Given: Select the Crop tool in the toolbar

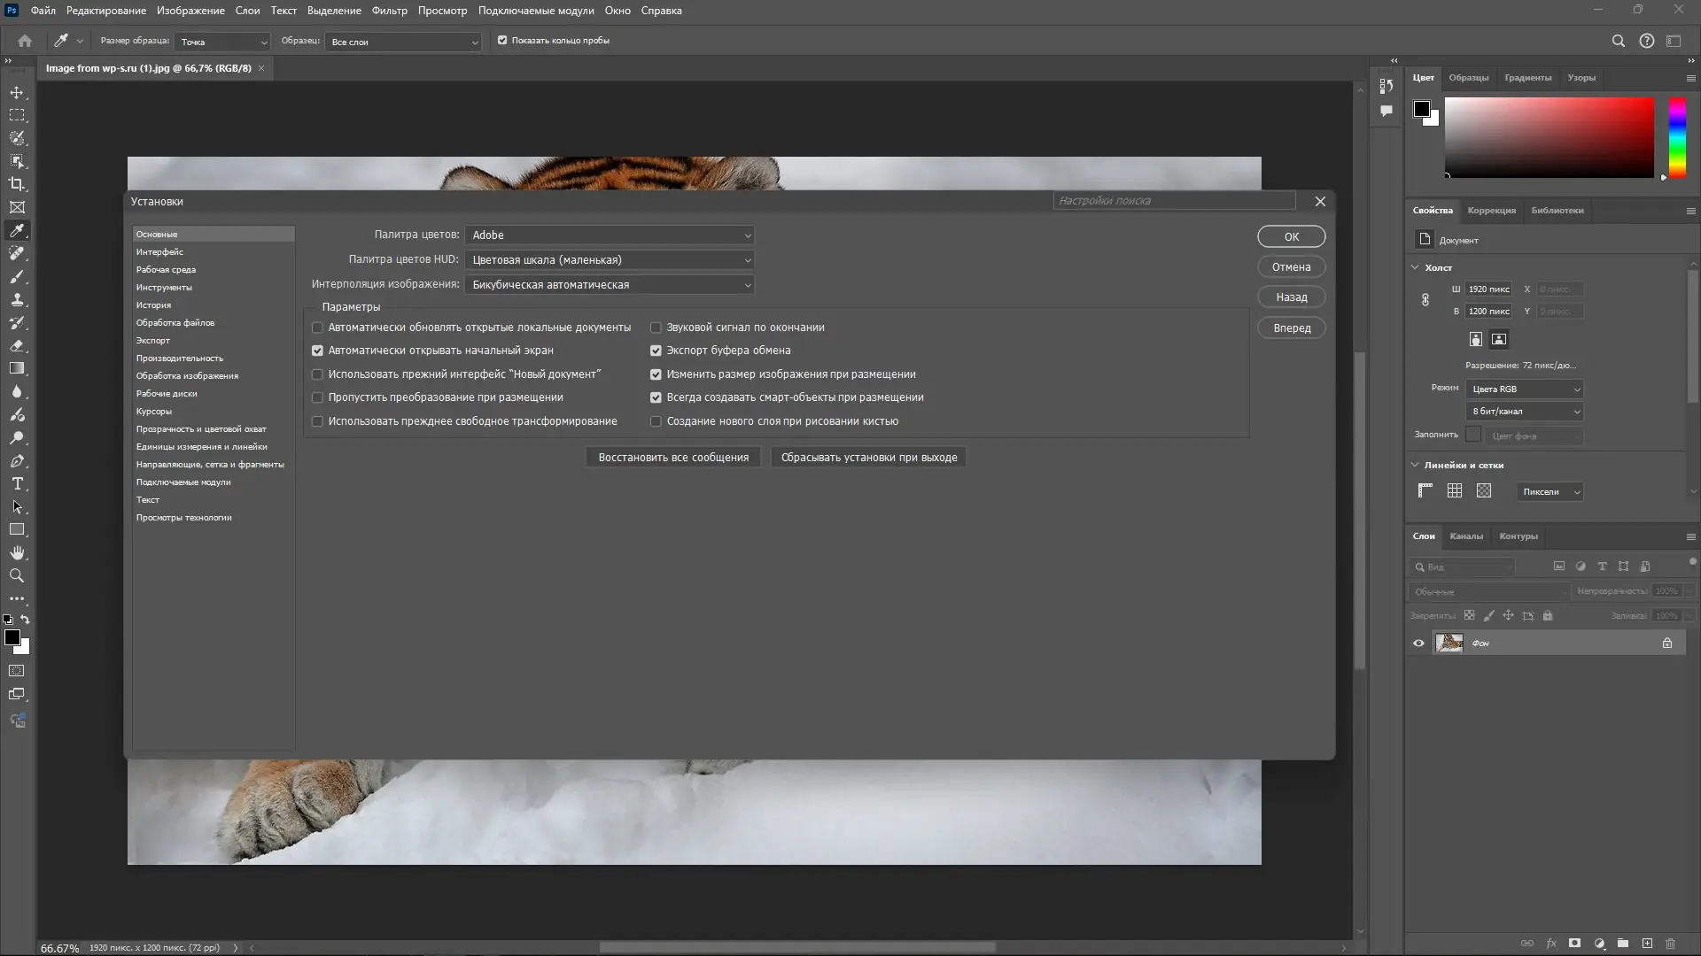Looking at the screenshot, I should pyautogui.click(x=17, y=184).
